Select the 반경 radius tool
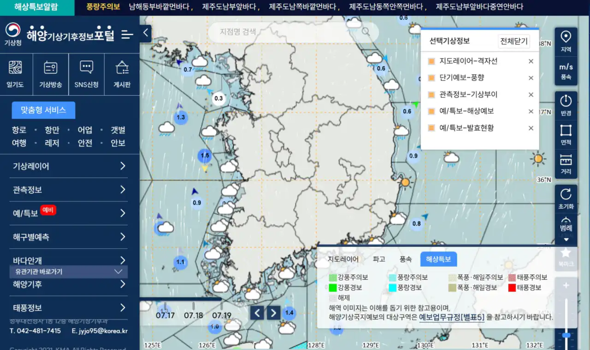Image resolution: width=590 pixels, height=350 pixels. (x=566, y=105)
